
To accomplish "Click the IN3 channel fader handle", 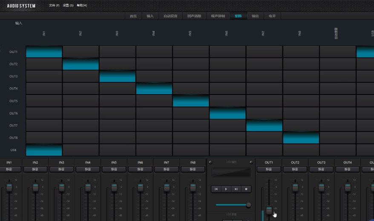I will (62, 187).
